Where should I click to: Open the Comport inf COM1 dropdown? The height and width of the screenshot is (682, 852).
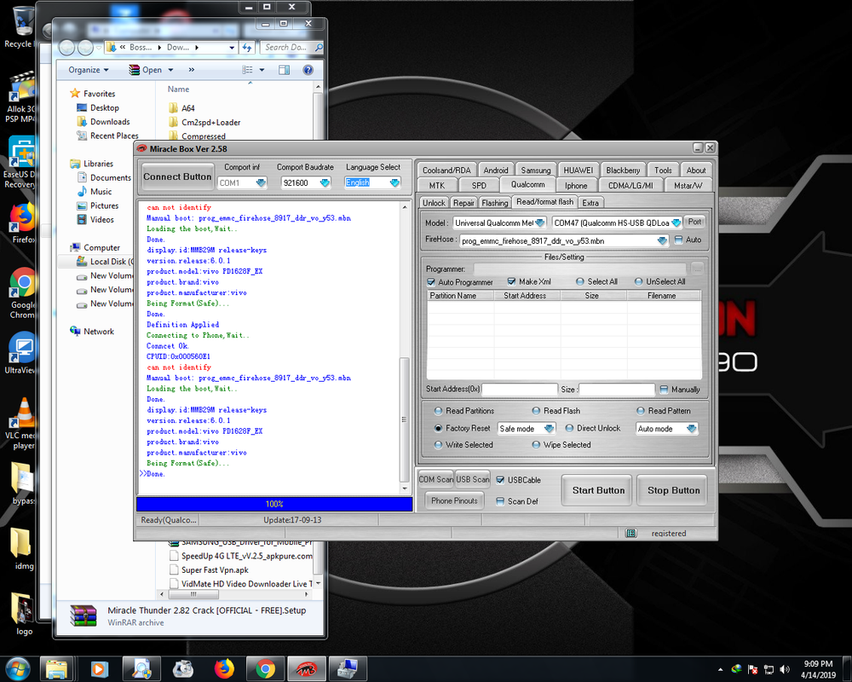[x=261, y=182]
